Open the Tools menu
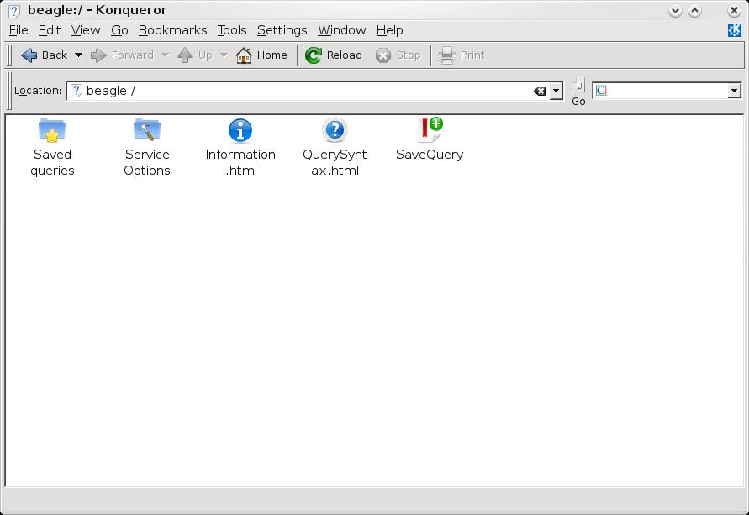Viewport: 749px width, 515px height. (x=232, y=30)
